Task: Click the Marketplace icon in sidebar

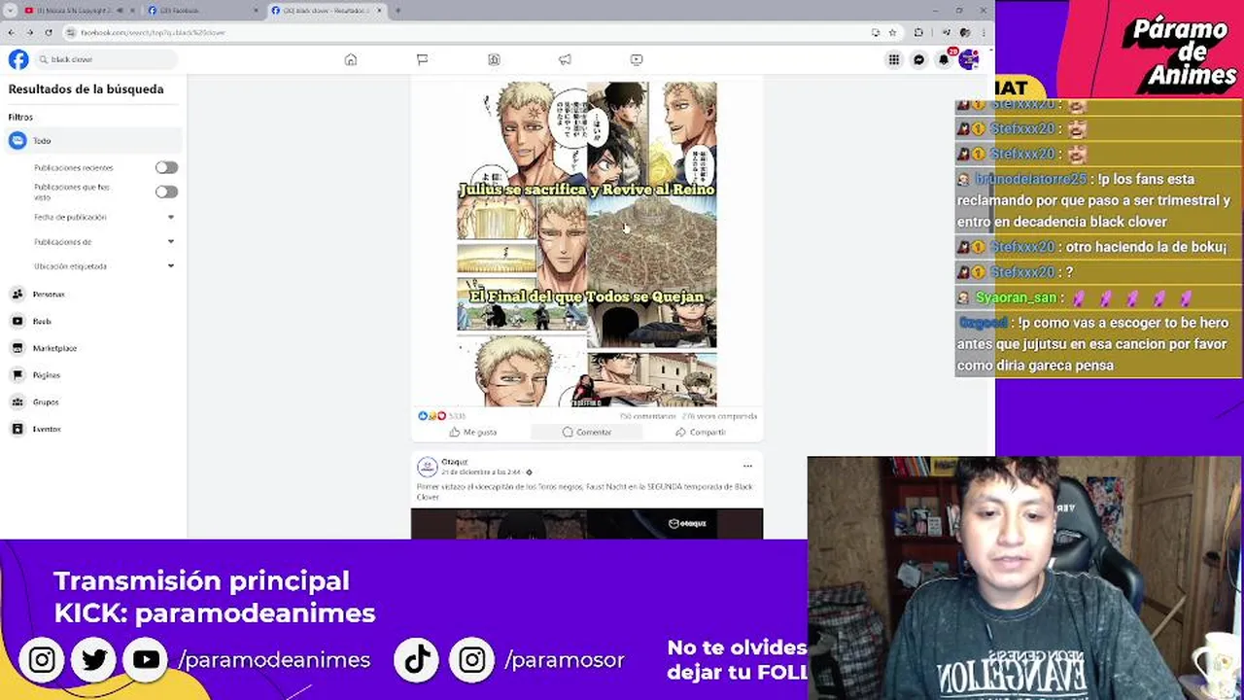Action: click(x=17, y=348)
